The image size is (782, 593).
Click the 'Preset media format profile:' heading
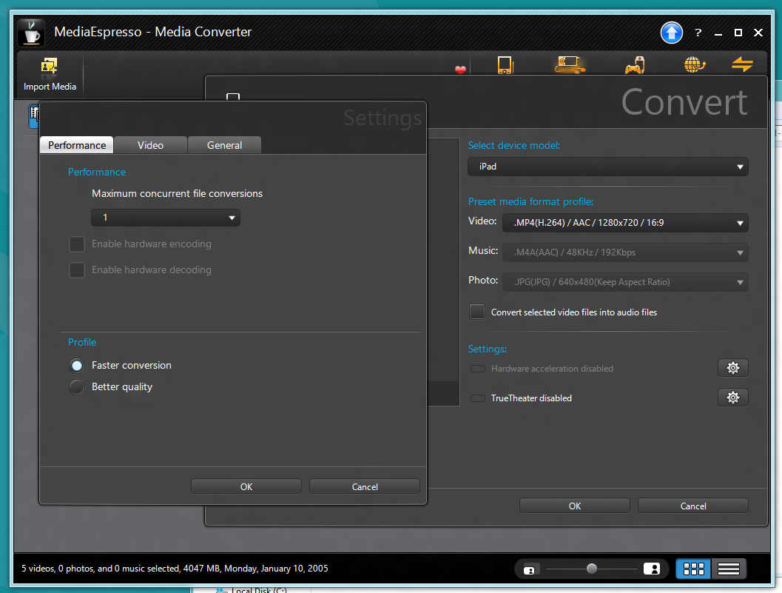(x=530, y=201)
